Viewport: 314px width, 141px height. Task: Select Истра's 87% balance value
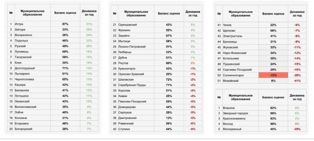65,24
